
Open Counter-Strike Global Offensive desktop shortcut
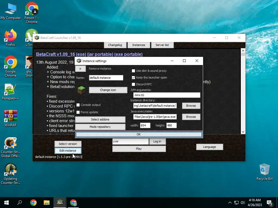[x=11, y=147]
